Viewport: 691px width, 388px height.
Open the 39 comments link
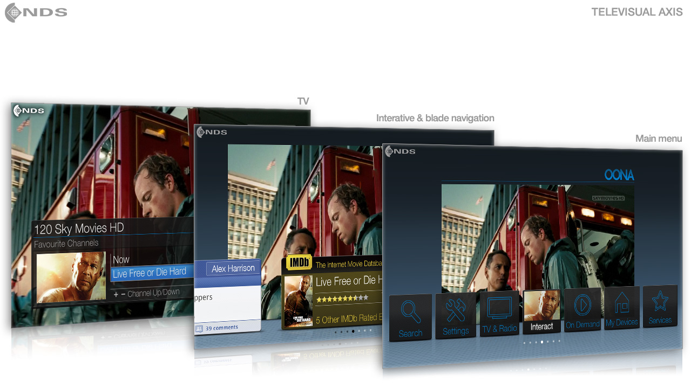[x=222, y=328]
